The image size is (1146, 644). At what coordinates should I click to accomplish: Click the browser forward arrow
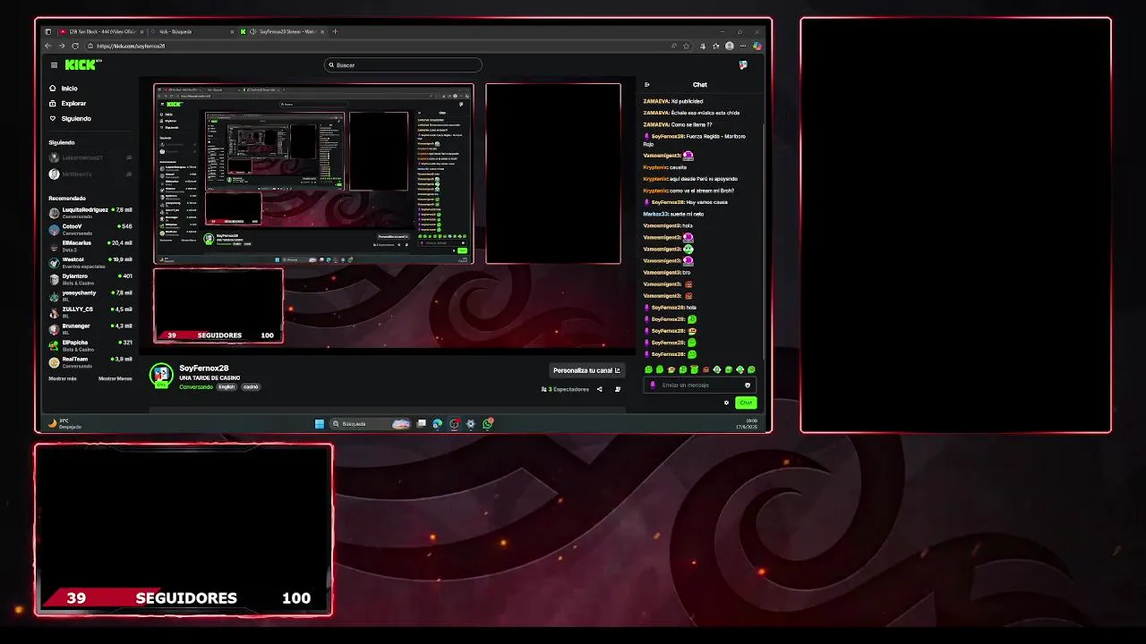(x=62, y=46)
